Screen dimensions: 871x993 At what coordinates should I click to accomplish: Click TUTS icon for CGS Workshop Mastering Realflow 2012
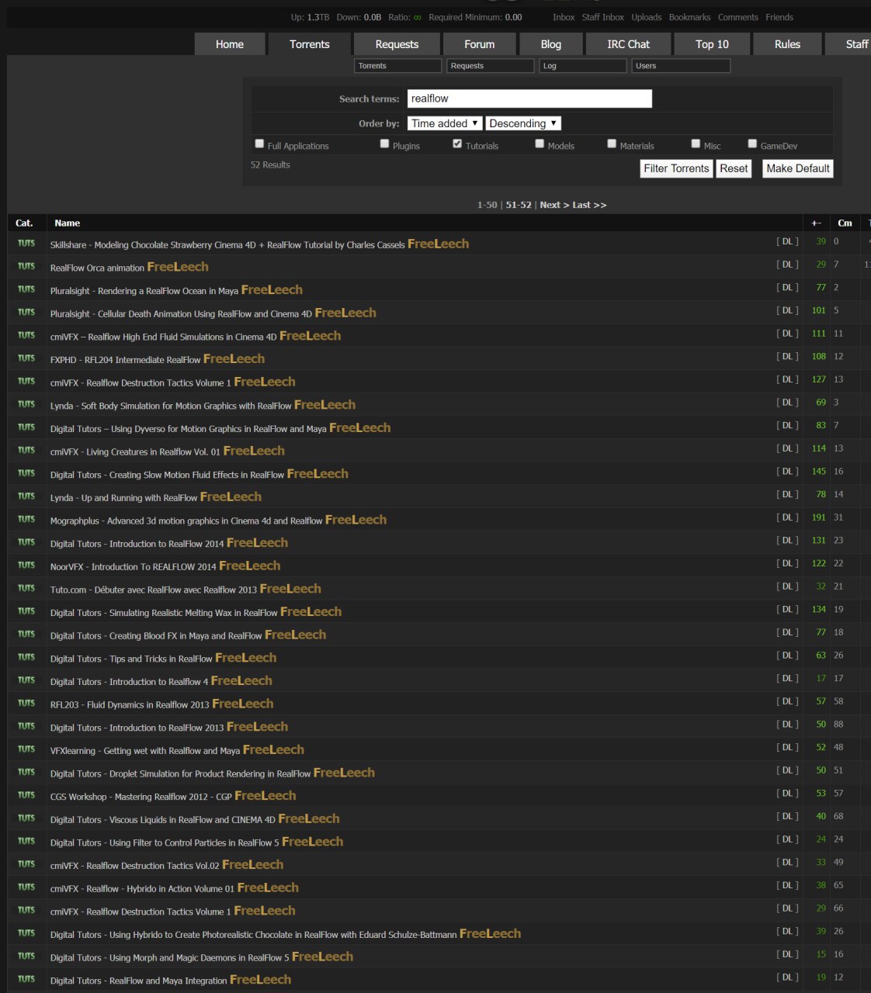pos(26,794)
